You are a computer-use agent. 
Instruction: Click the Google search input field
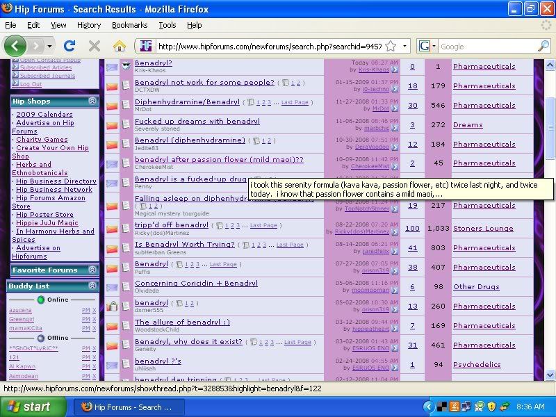[x=488, y=47]
